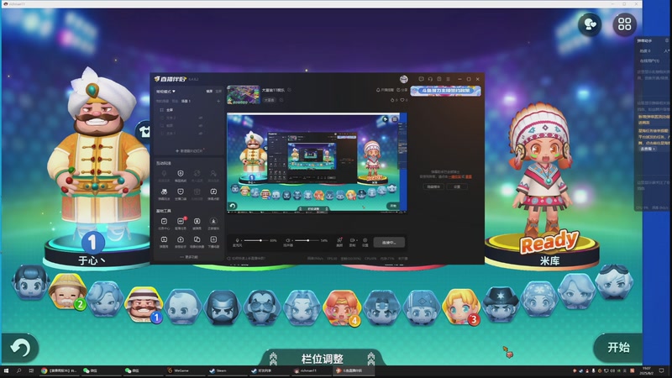Select the character avatar marked with number 2

67,291
